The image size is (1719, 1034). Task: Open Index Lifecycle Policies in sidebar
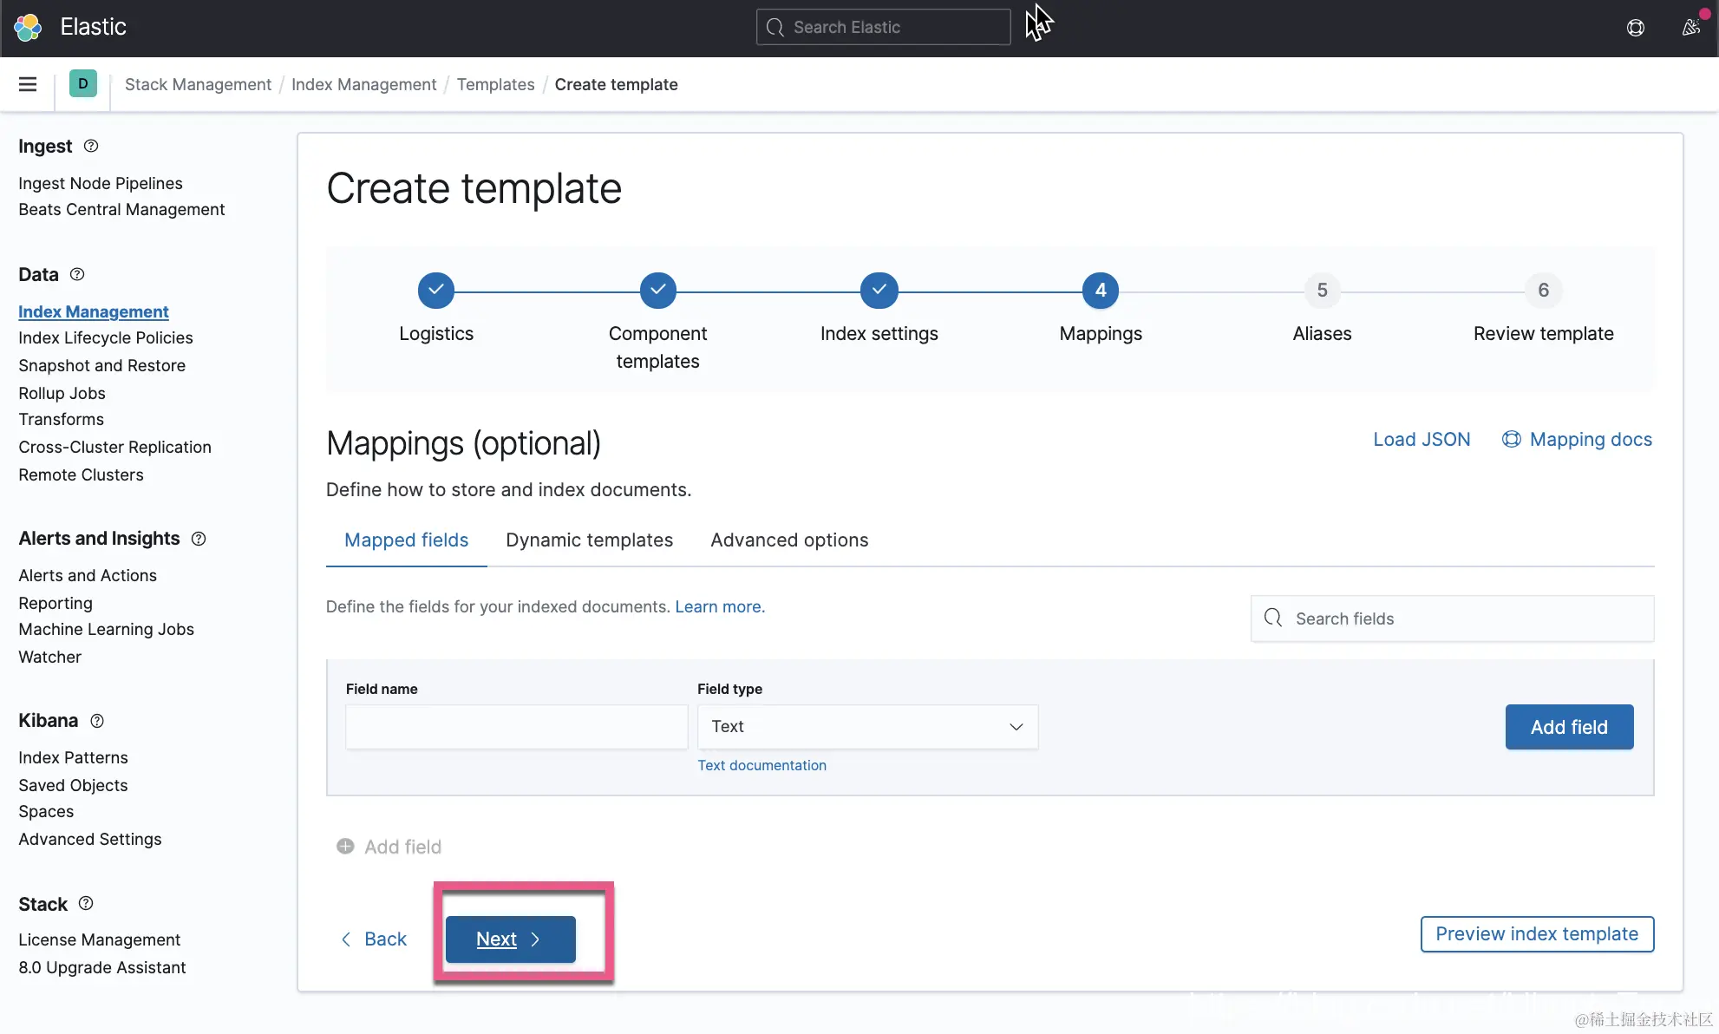point(106,338)
